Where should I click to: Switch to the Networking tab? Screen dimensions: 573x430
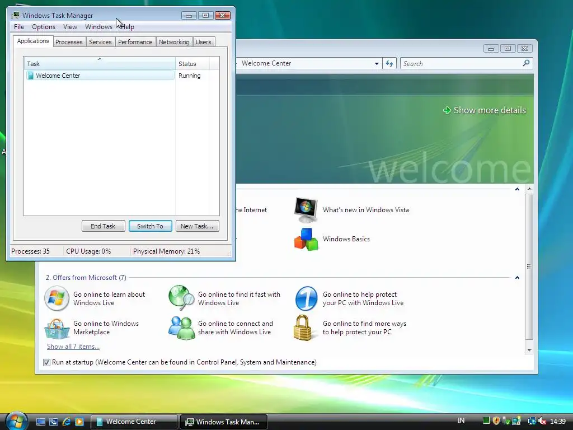(x=175, y=42)
